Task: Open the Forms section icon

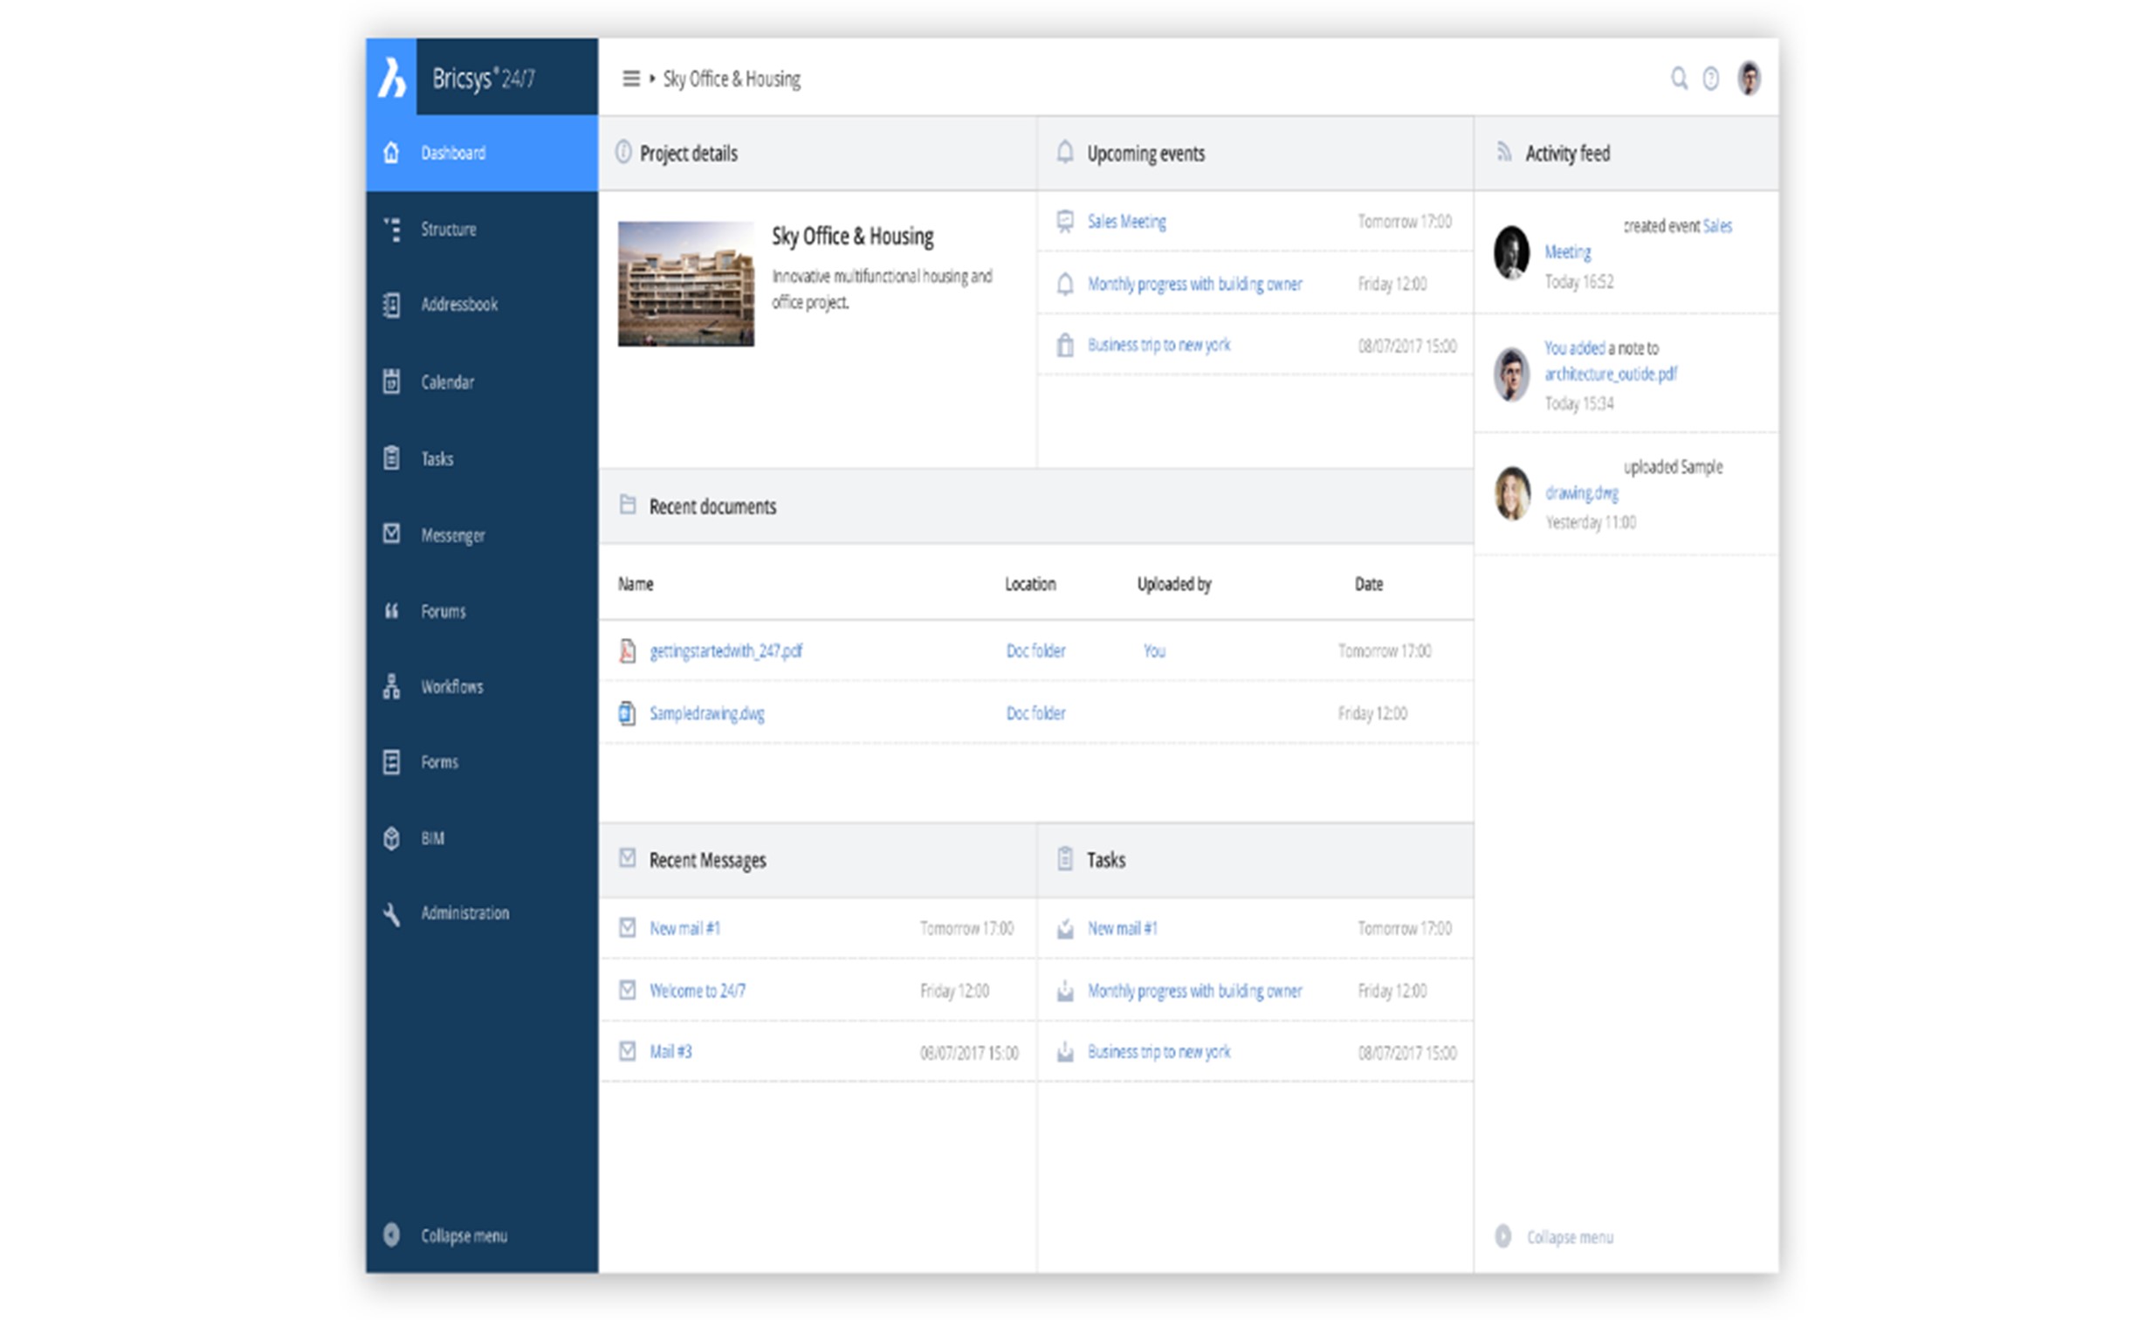Action: click(x=394, y=760)
